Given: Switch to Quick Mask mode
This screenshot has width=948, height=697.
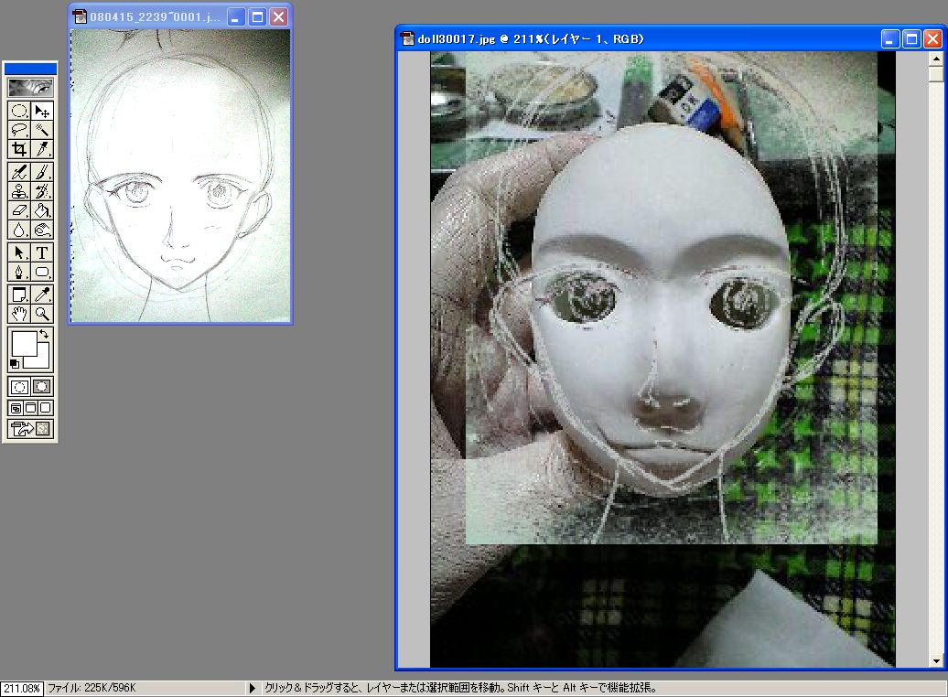Looking at the screenshot, I should [x=42, y=386].
